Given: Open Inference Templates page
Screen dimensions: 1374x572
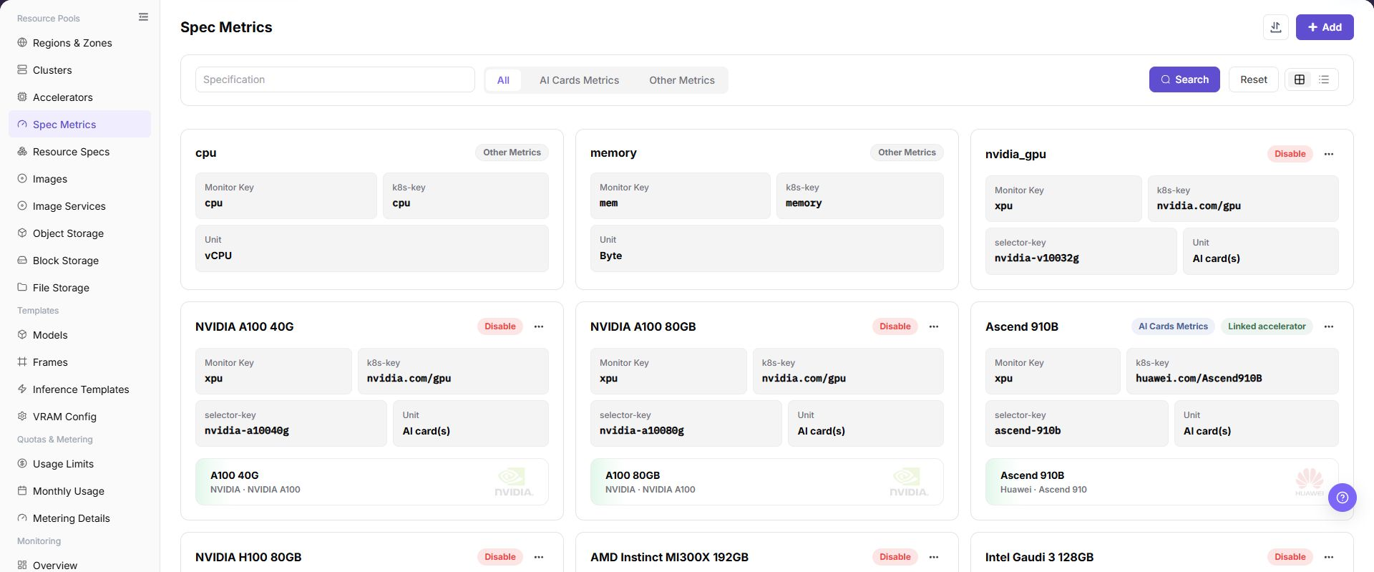Looking at the screenshot, I should [79, 389].
